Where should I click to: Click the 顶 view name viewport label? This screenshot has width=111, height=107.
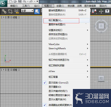point(8,17)
